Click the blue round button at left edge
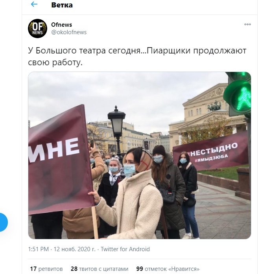The image size is (260, 274). 3,222
